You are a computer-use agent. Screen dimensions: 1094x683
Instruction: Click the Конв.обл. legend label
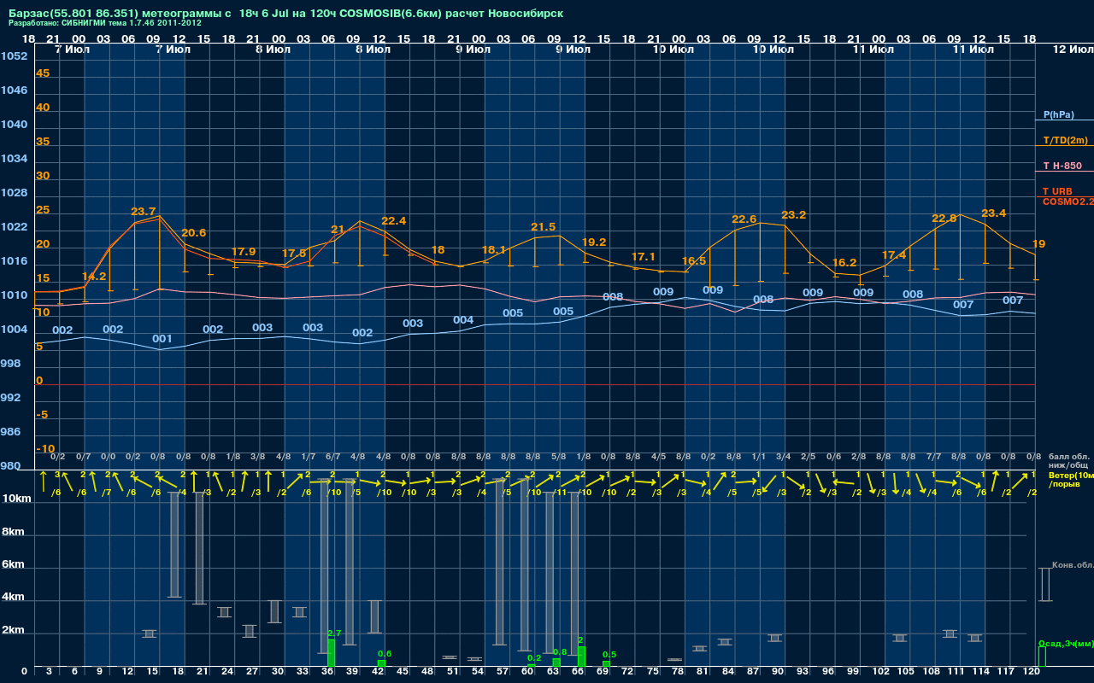1073,565
